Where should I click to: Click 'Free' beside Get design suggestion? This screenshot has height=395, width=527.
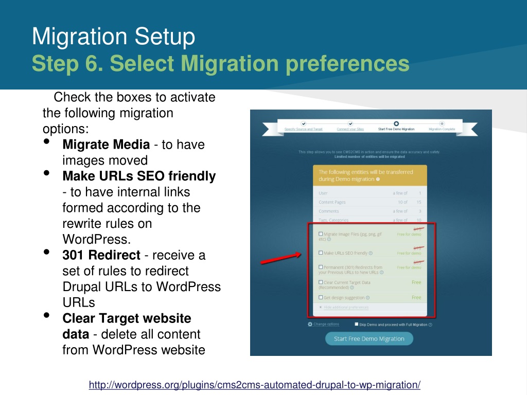click(x=416, y=297)
